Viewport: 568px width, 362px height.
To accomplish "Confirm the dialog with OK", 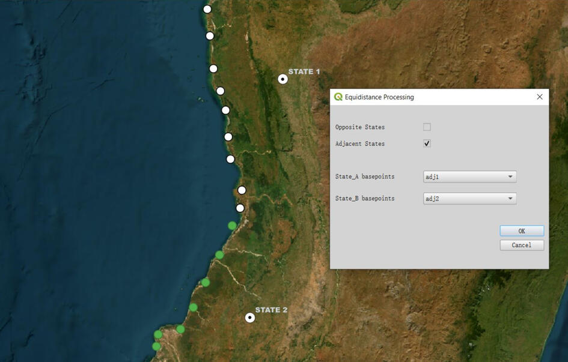I will click(521, 231).
